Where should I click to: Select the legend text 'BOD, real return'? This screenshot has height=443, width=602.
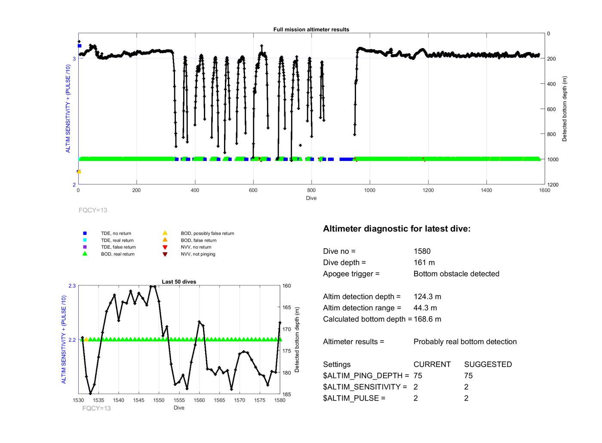coord(118,254)
